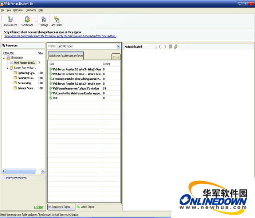The image size is (255, 218).
Task: Sort by the Replies column header
Action: pos(111,64)
